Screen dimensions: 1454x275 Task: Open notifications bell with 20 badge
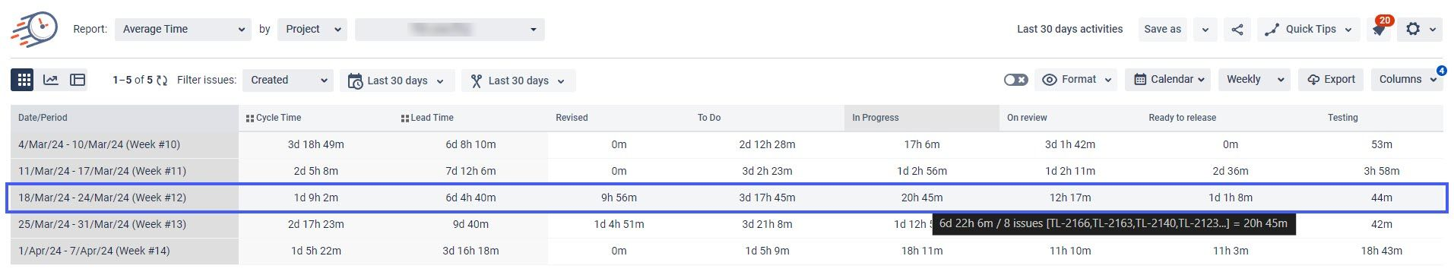[x=1379, y=29]
